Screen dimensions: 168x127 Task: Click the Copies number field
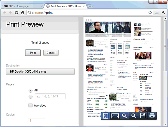36,121
